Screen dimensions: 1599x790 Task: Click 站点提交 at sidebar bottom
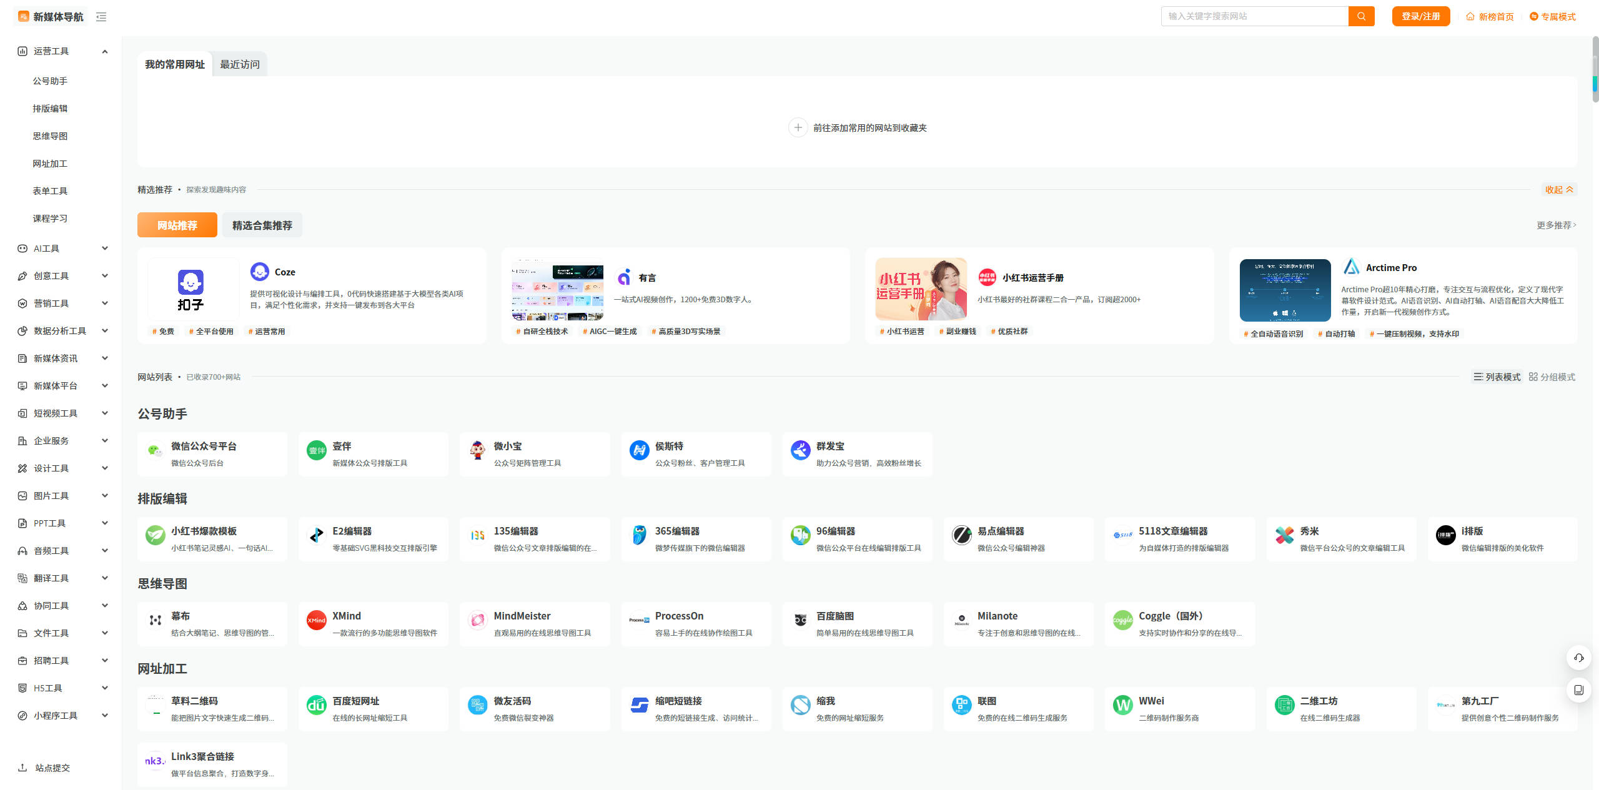pyautogui.click(x=44, y=768)
